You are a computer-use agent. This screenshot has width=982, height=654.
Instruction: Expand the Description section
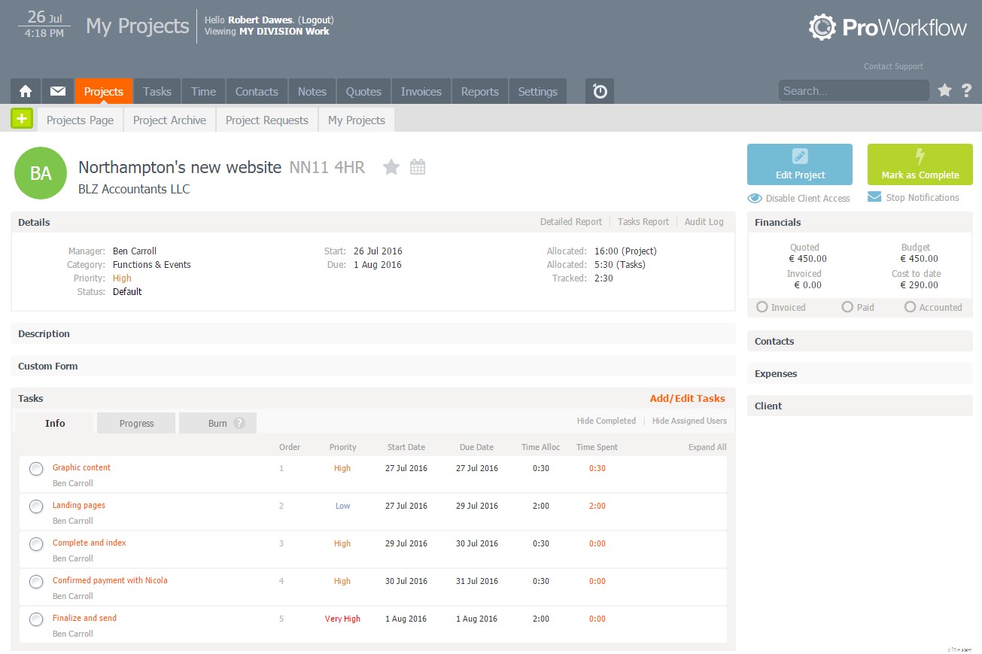(x=372, y=333)
